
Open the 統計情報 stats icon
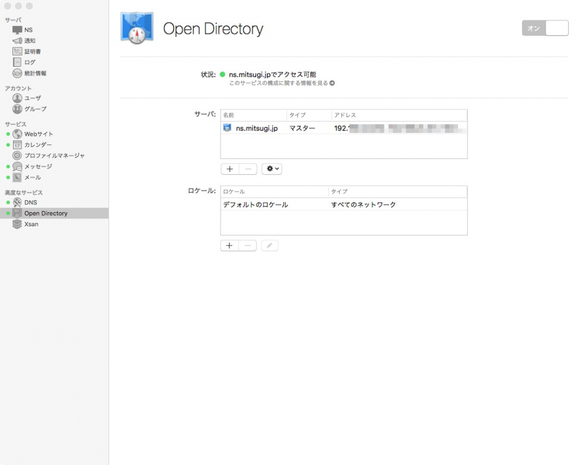pyautogui.click(x=17, y=73)
